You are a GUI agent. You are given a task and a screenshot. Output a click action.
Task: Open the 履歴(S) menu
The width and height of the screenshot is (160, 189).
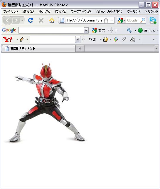tap(61, 11)
